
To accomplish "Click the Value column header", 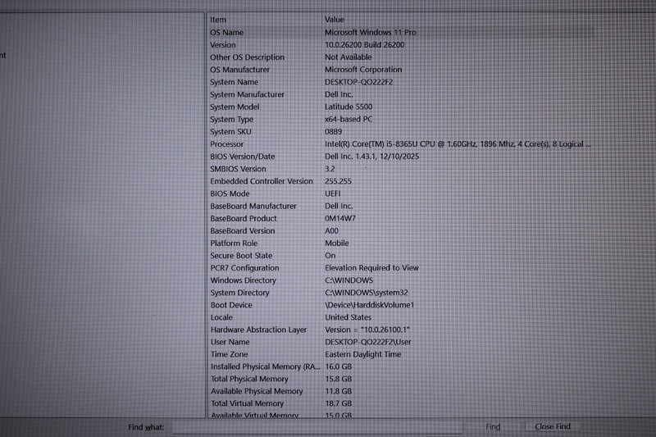I will (x=335, y=20).
